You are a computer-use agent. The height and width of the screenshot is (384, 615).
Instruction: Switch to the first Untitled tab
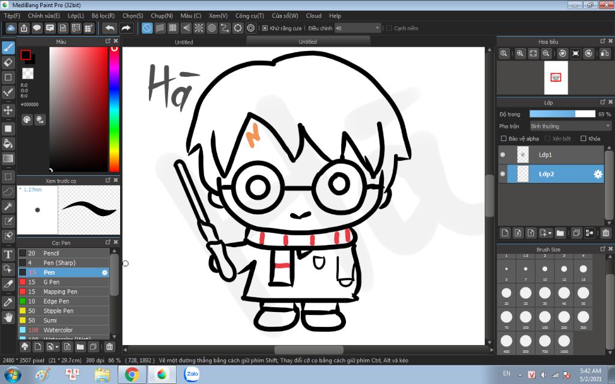tap(184, 42)
